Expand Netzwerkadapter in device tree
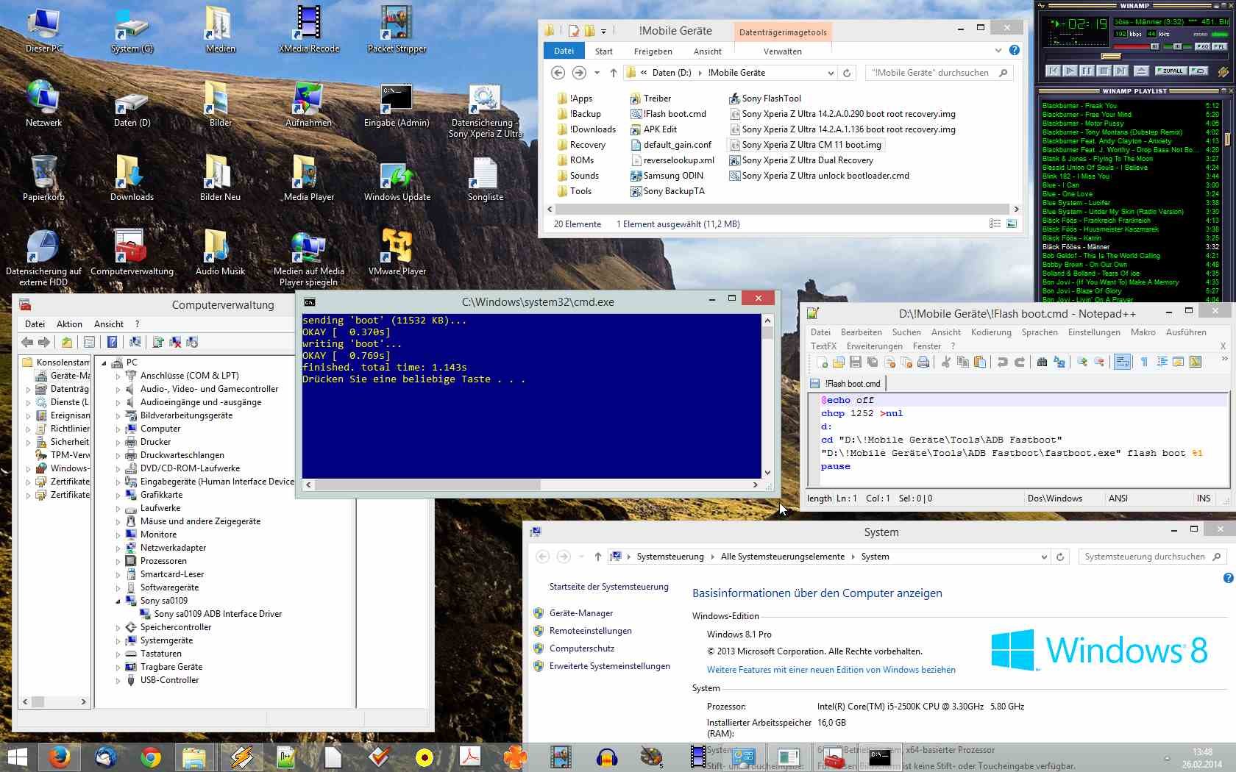This screenshot has width=1236, height=772. pos(118,548)
